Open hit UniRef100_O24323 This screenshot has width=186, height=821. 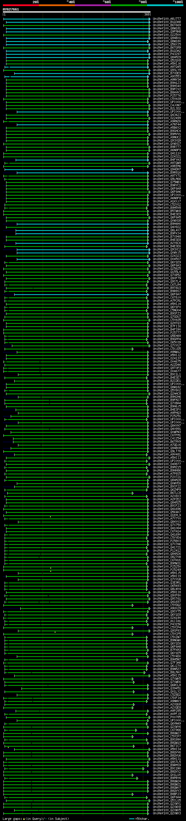pos(167,256)
